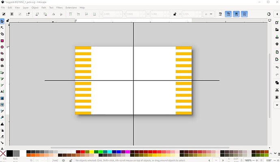Click the Cut scissors icon
The width and height of the screenshot is (280, 162).
tap(277, 90)
